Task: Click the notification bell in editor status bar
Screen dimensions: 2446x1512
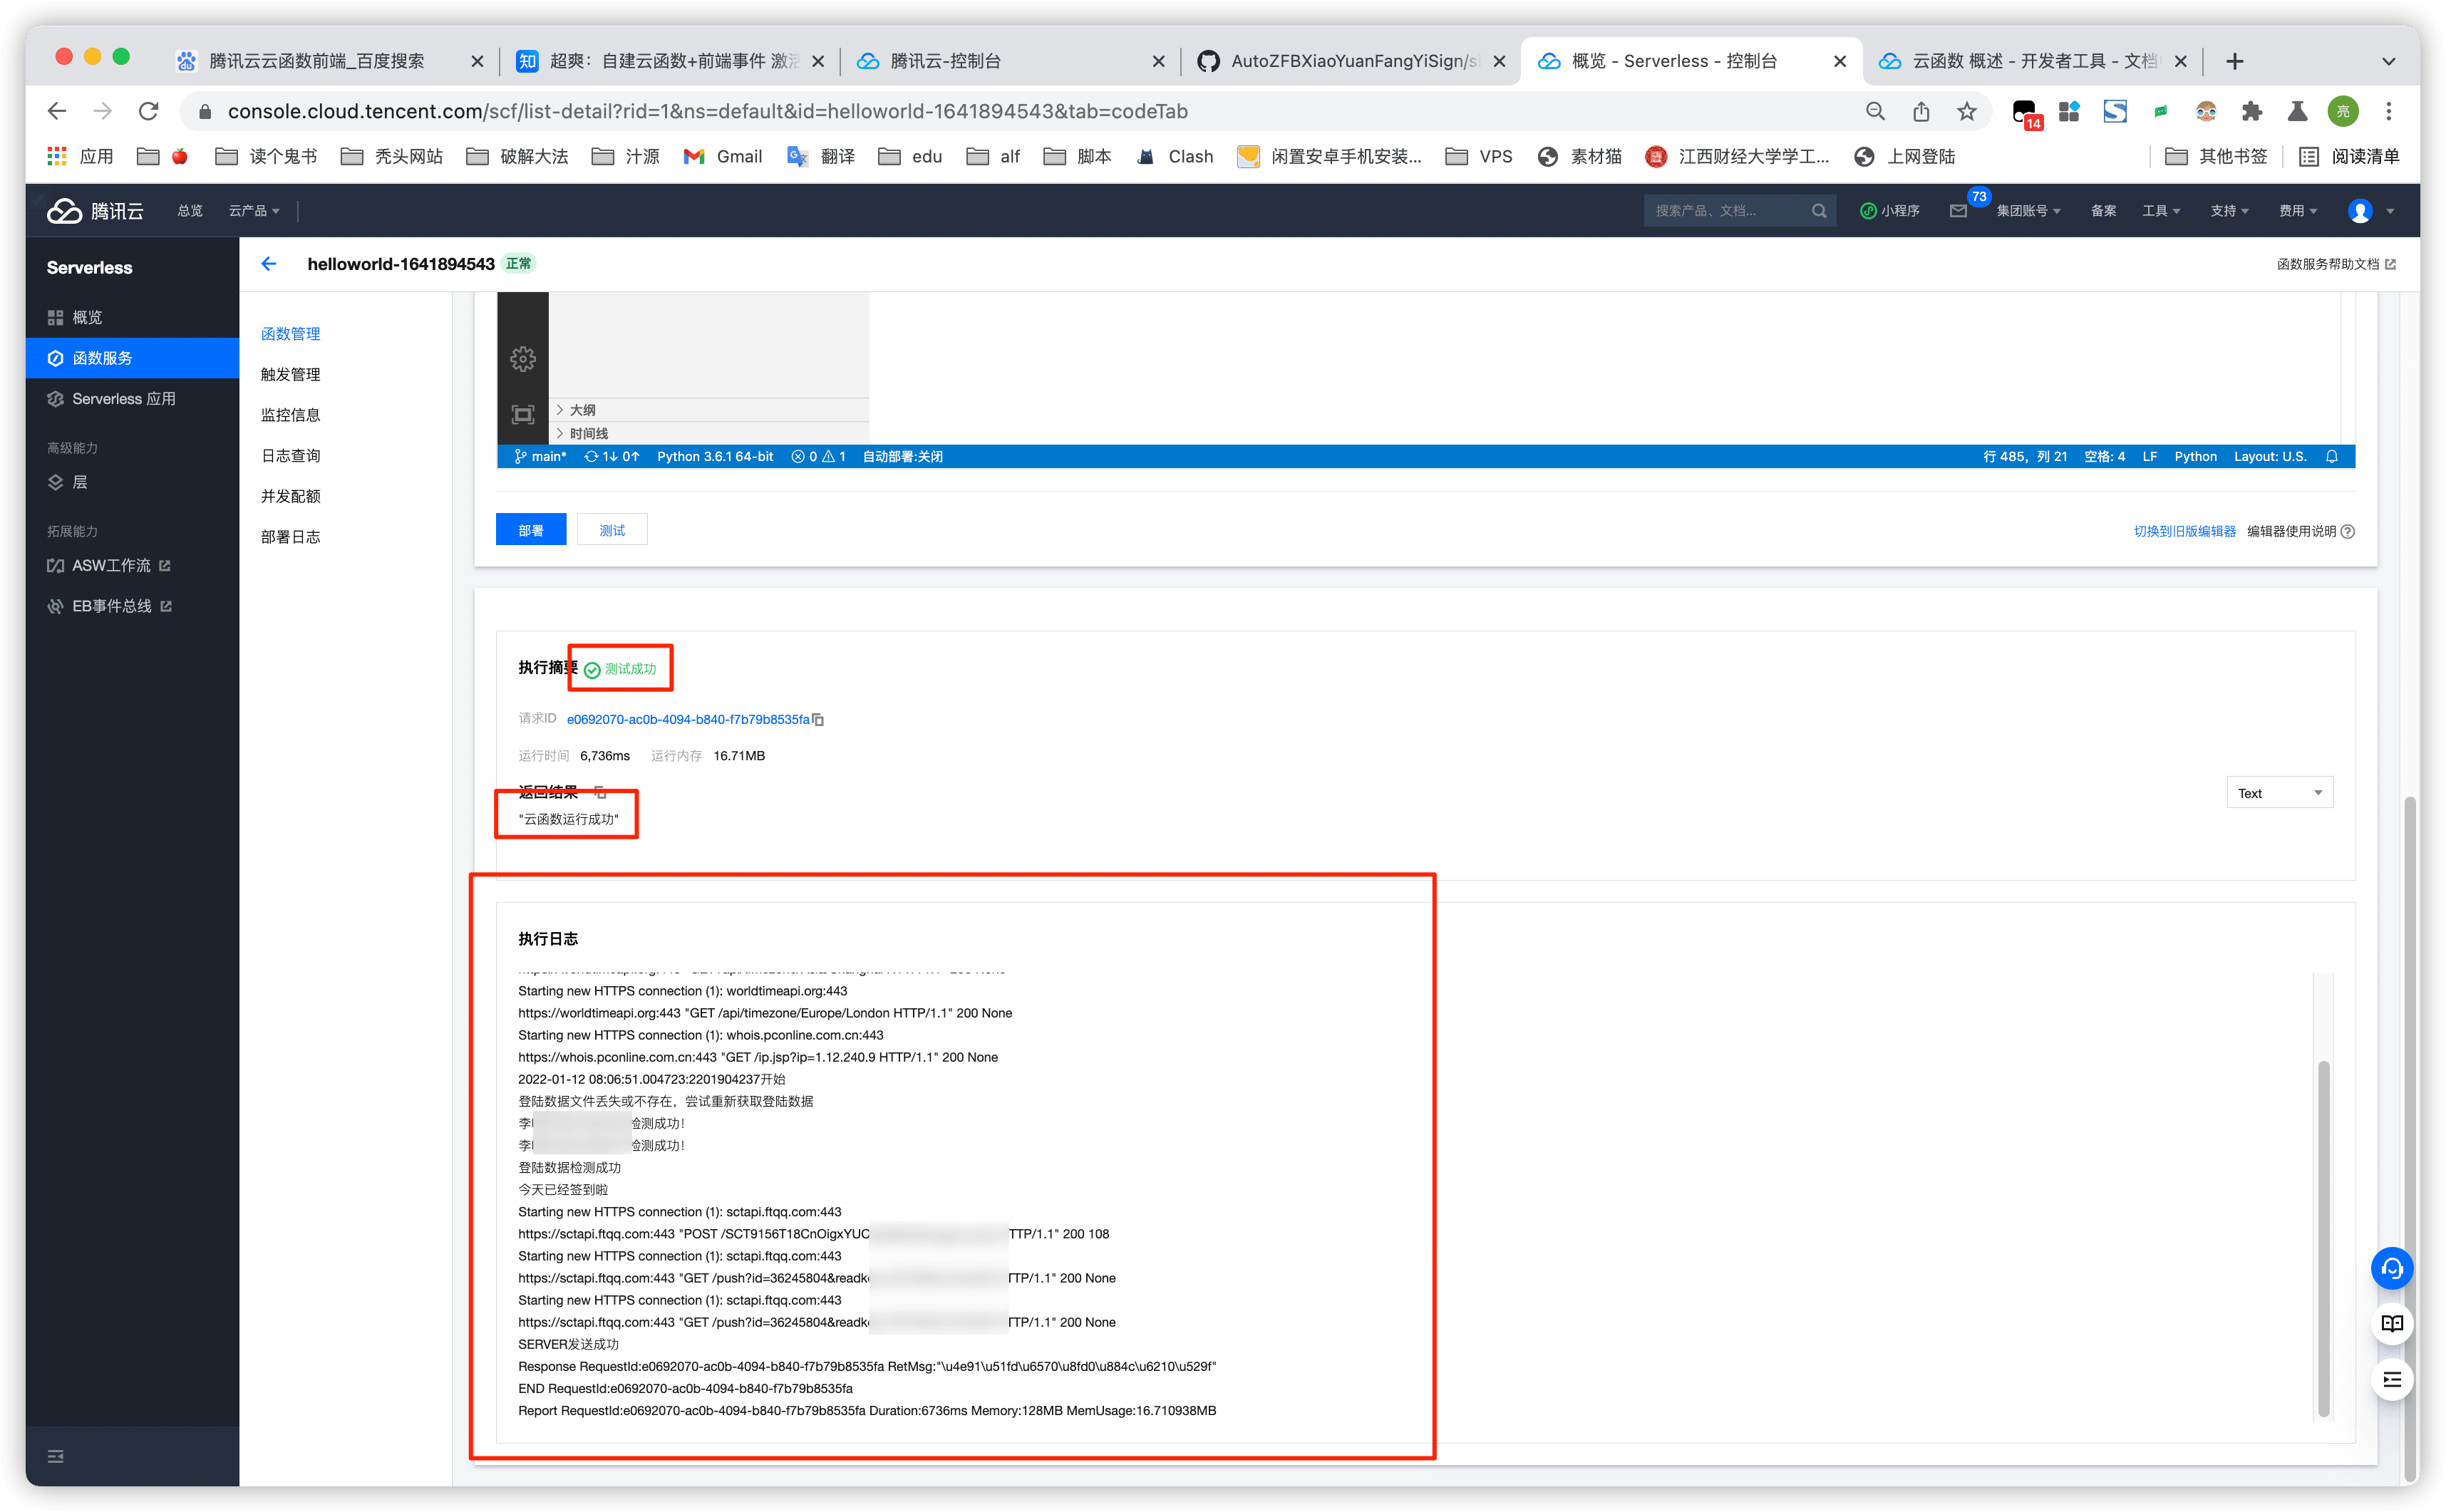Action: tap(2331, 457)
